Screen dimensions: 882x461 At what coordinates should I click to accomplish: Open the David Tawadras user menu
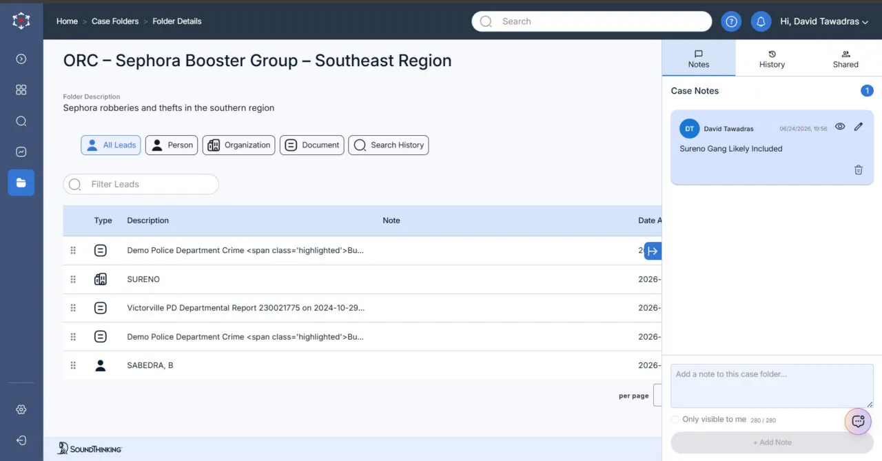824,21
